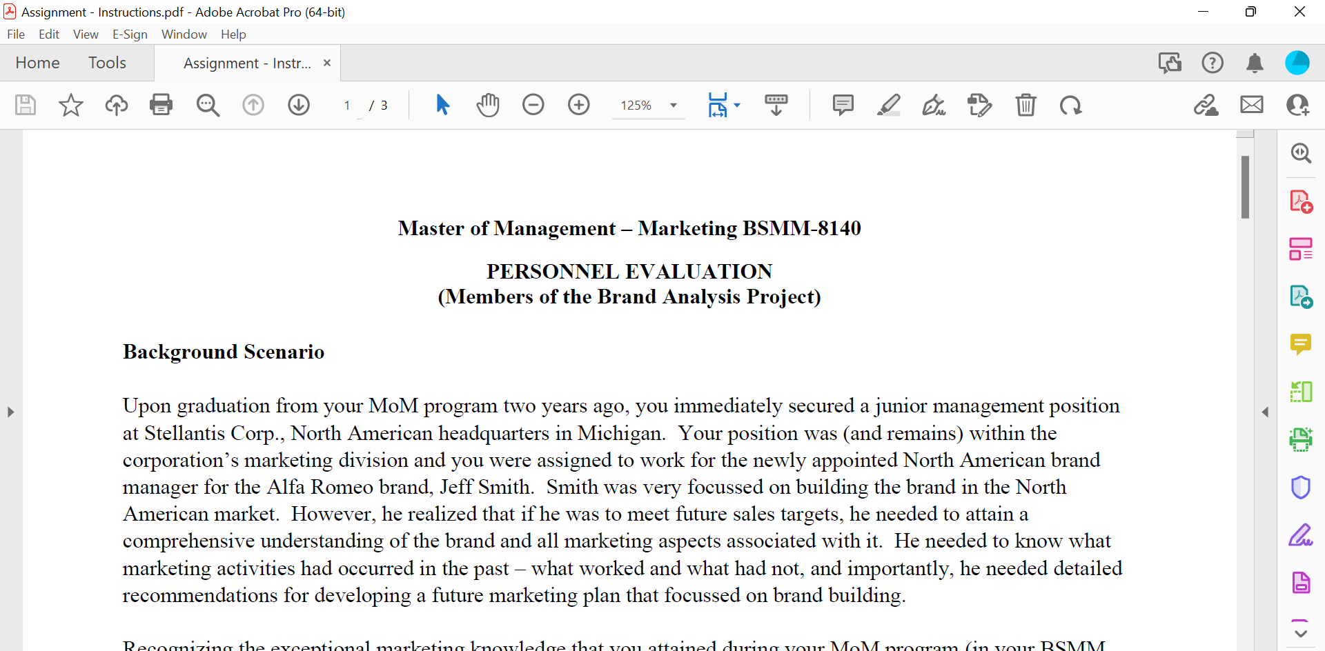Switch to the Home tab
Image resolution: width=1325 pixels, height=651 pixels.
click(37, 63)
